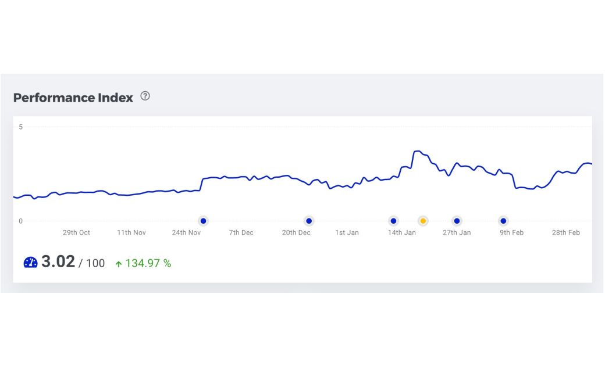The height and width of the screenshot is (366, 605).
Task: Click the 1st Jan date label
Action: click(347, 233)
